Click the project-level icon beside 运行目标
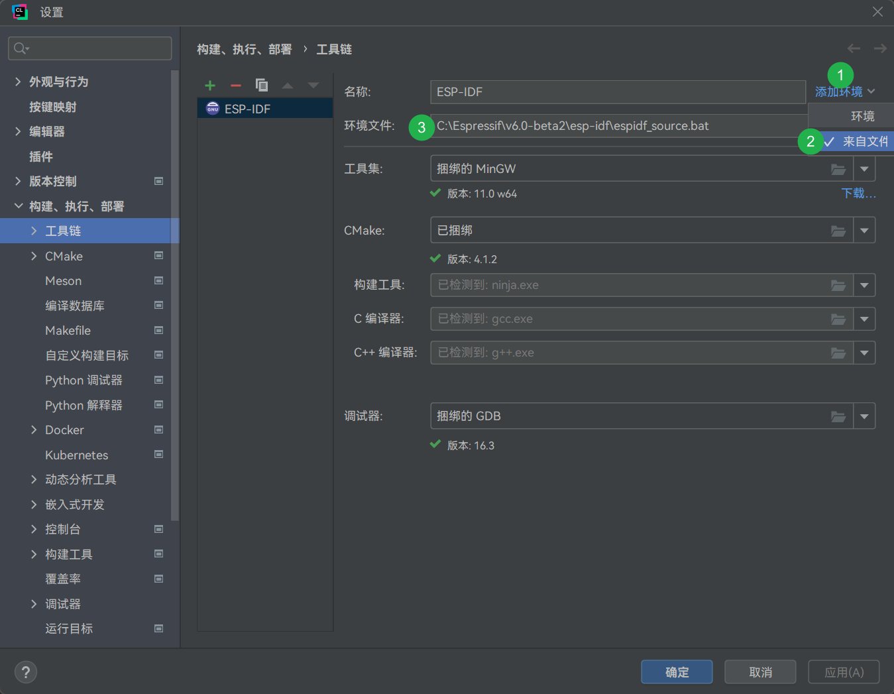The height and width of the screenshot is (694, 894). [x=159, y=628]
